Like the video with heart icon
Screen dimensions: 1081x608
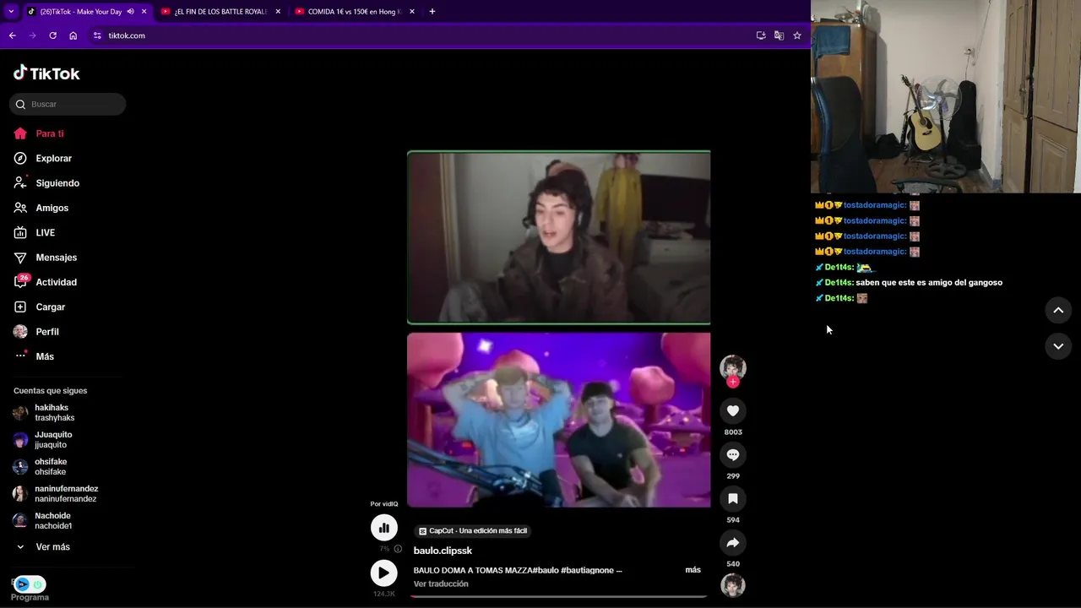pos(733,410)
